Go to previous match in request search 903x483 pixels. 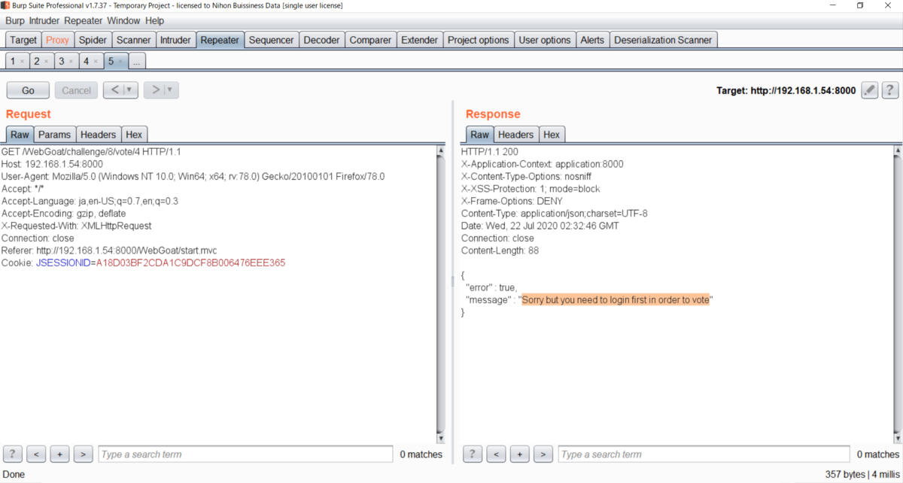(x=37, y=454)
